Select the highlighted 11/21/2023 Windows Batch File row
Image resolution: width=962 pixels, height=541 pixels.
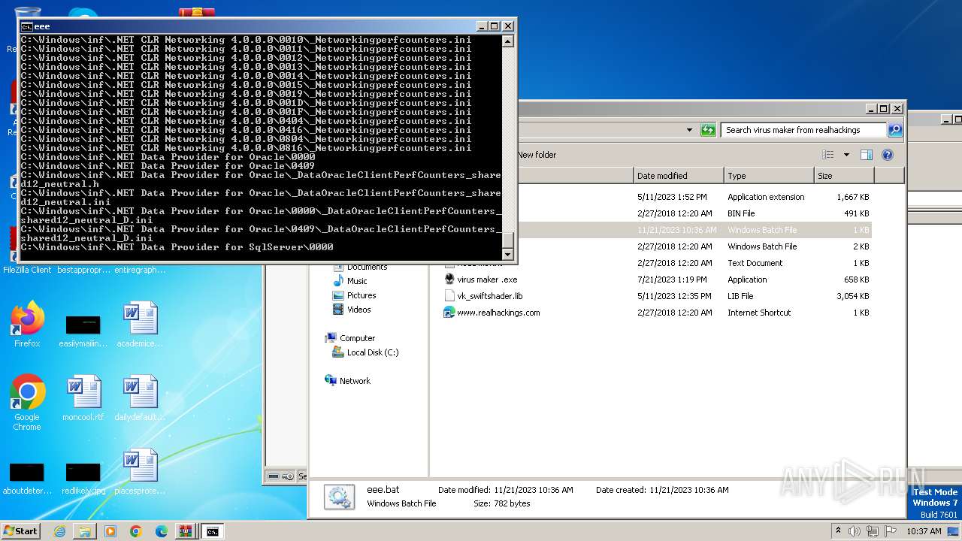[655, 230]
